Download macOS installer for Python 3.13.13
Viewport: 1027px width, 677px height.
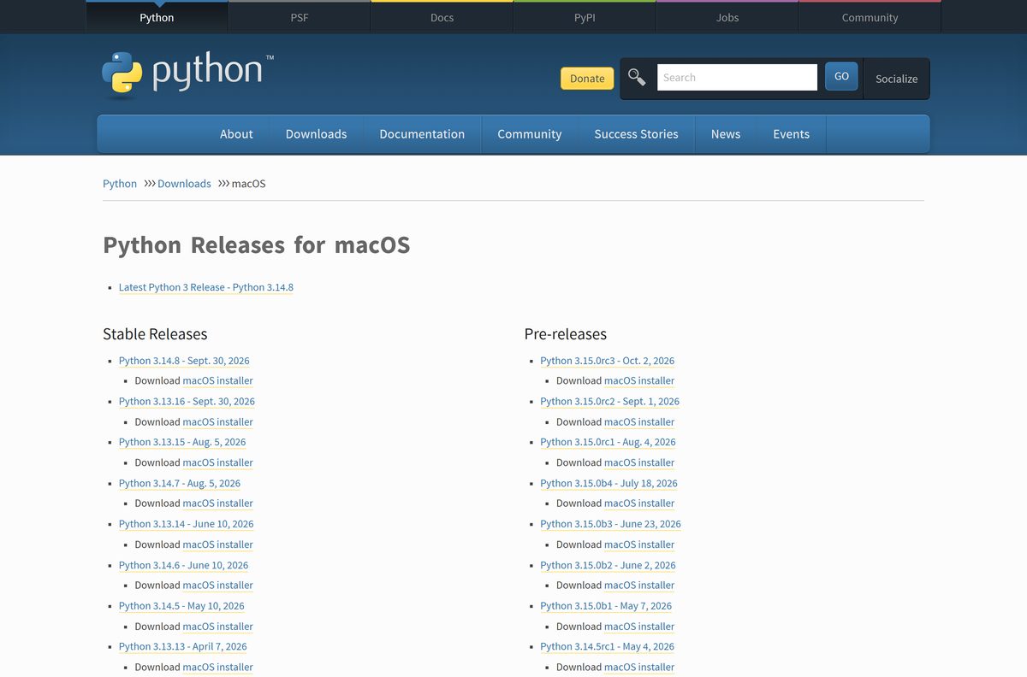[x=217, y=668]
